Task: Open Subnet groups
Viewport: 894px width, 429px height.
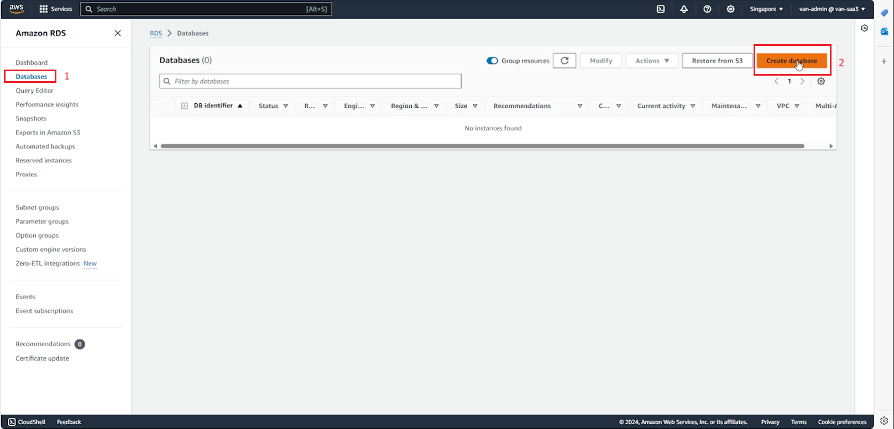Action: tap(38, 208)
